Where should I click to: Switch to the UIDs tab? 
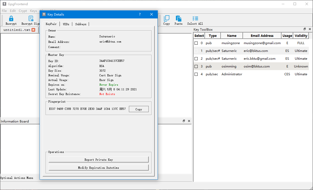click(x=66, y=24)
